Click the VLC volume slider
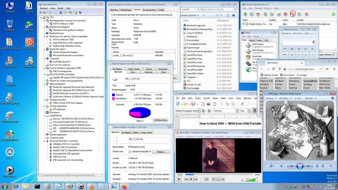Image resolution: width=338 pixels, height=190 pixels. pyautogui.click(x=251, y=179)
